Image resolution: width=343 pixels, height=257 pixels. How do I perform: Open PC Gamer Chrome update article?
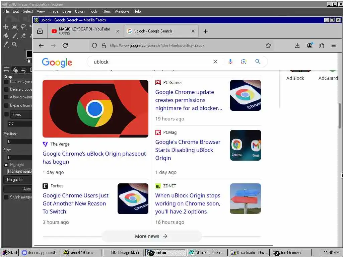(189, 100)
